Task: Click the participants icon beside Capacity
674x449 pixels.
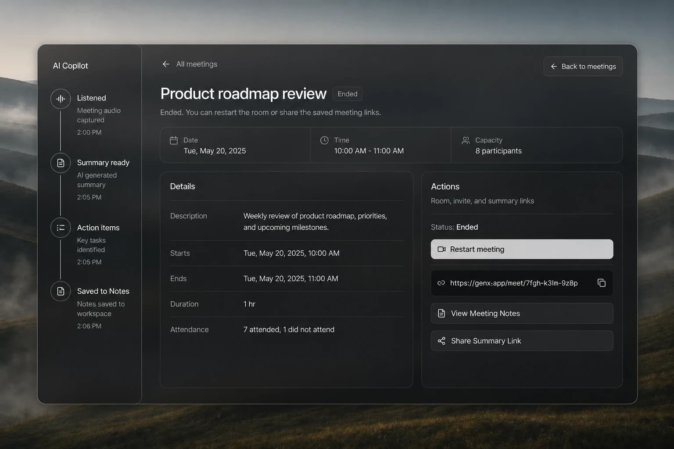Action: tap(466, 140)
